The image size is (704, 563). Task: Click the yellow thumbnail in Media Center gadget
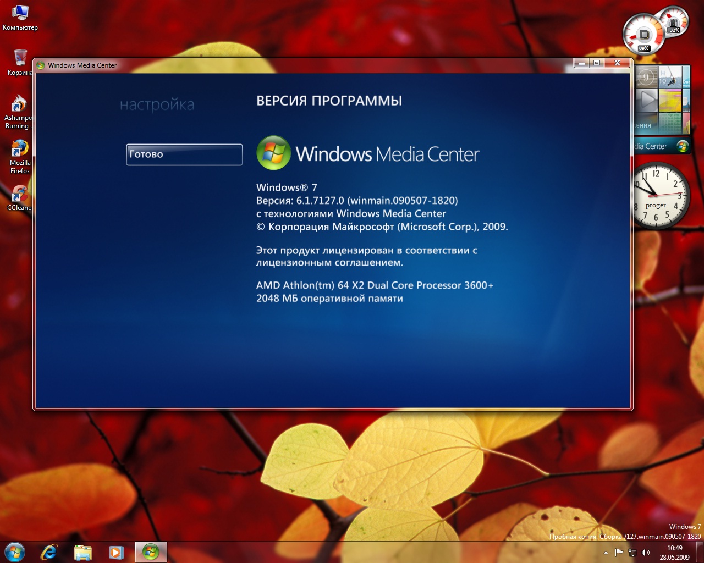[x=670, y=100]
